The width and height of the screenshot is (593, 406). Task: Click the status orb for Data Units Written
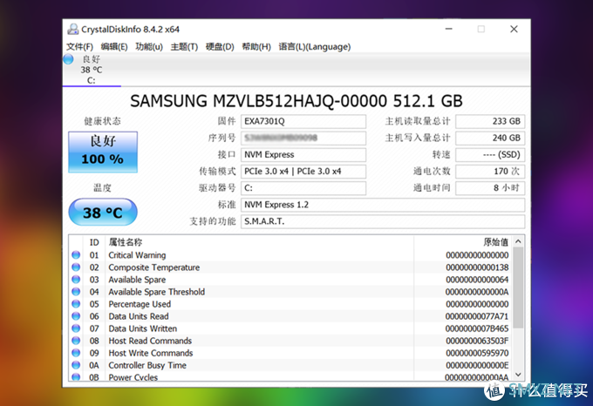coord(76,328)
